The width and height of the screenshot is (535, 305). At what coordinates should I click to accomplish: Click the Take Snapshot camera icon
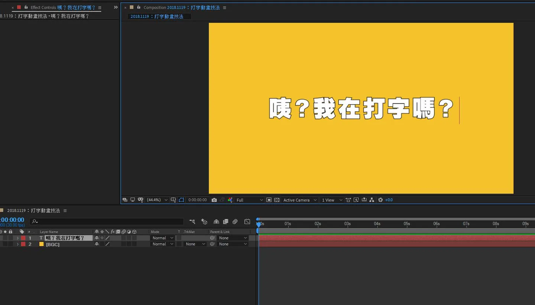214,200
